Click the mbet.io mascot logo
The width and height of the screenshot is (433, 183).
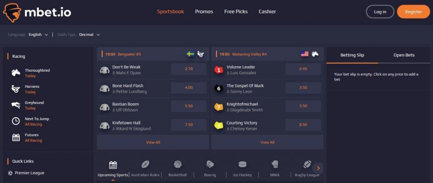tap(12, 13)
